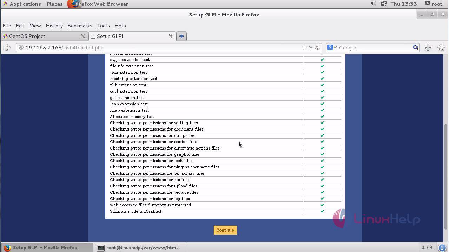Expand the URL history dropdown arrow
This screenshot has height=252, width=449.
(311, 48)
